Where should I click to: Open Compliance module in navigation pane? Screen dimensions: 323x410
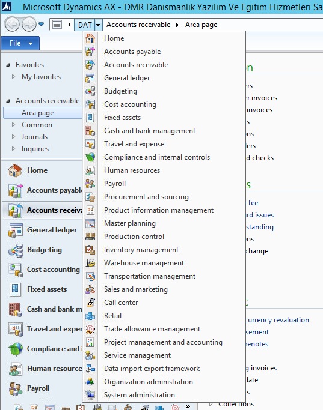pyautogui.click(x=43, y=349)
